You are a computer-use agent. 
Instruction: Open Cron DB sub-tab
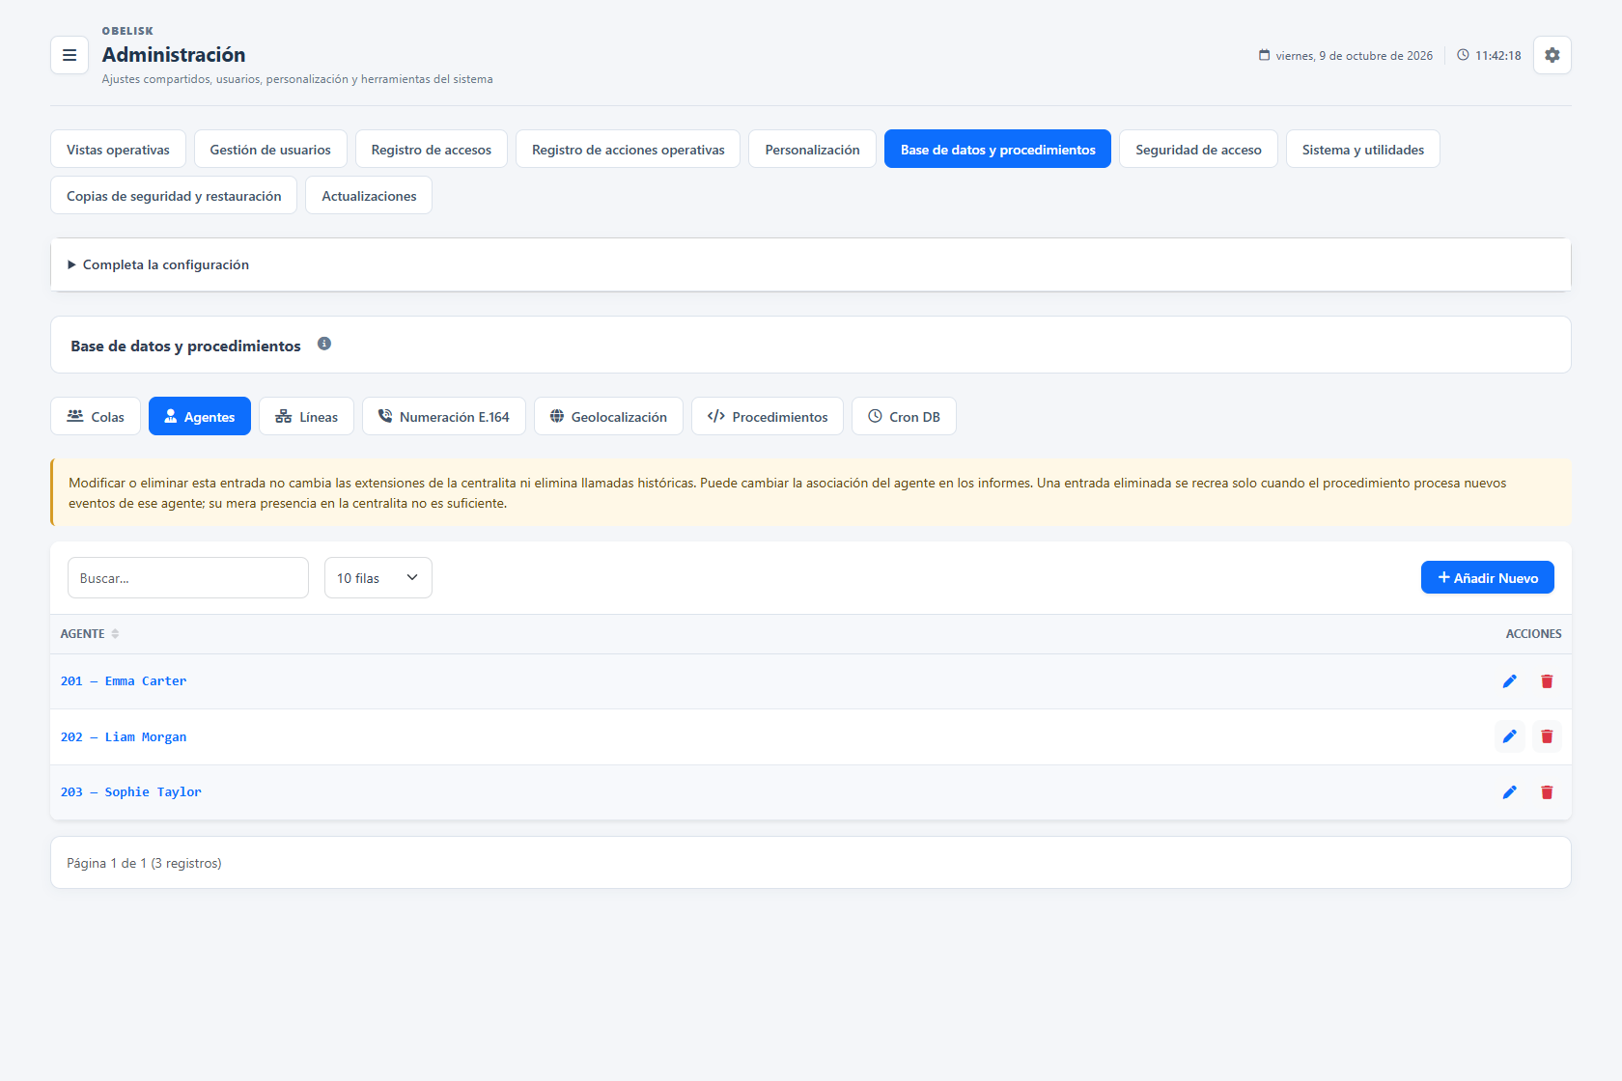(x=904, y=416)
